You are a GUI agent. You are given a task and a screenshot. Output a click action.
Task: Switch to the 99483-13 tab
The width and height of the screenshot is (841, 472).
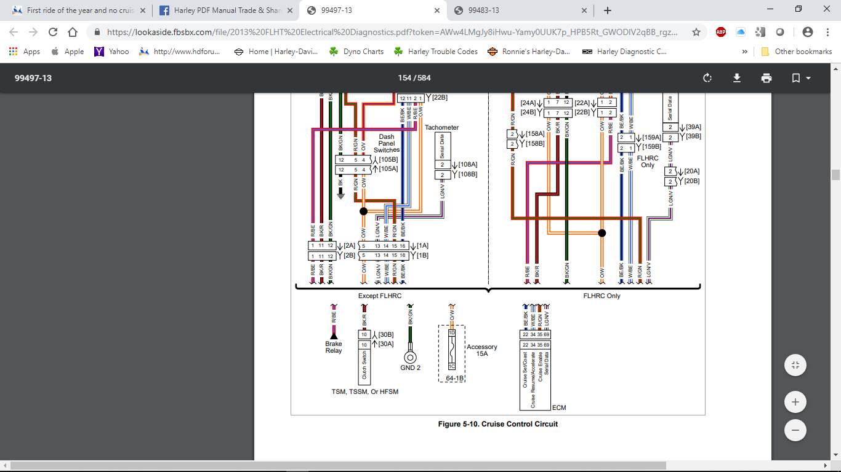(483, 10)
